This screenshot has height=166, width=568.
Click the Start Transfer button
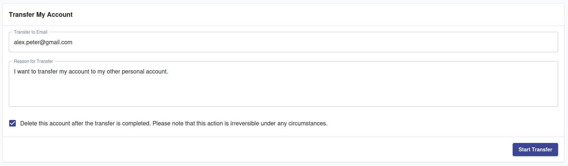click(535, 150)
